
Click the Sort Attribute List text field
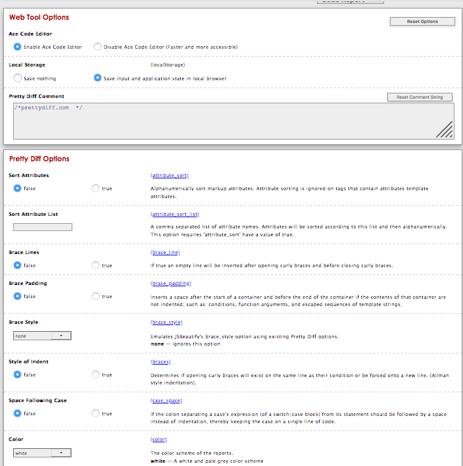(x=43, y=227)
